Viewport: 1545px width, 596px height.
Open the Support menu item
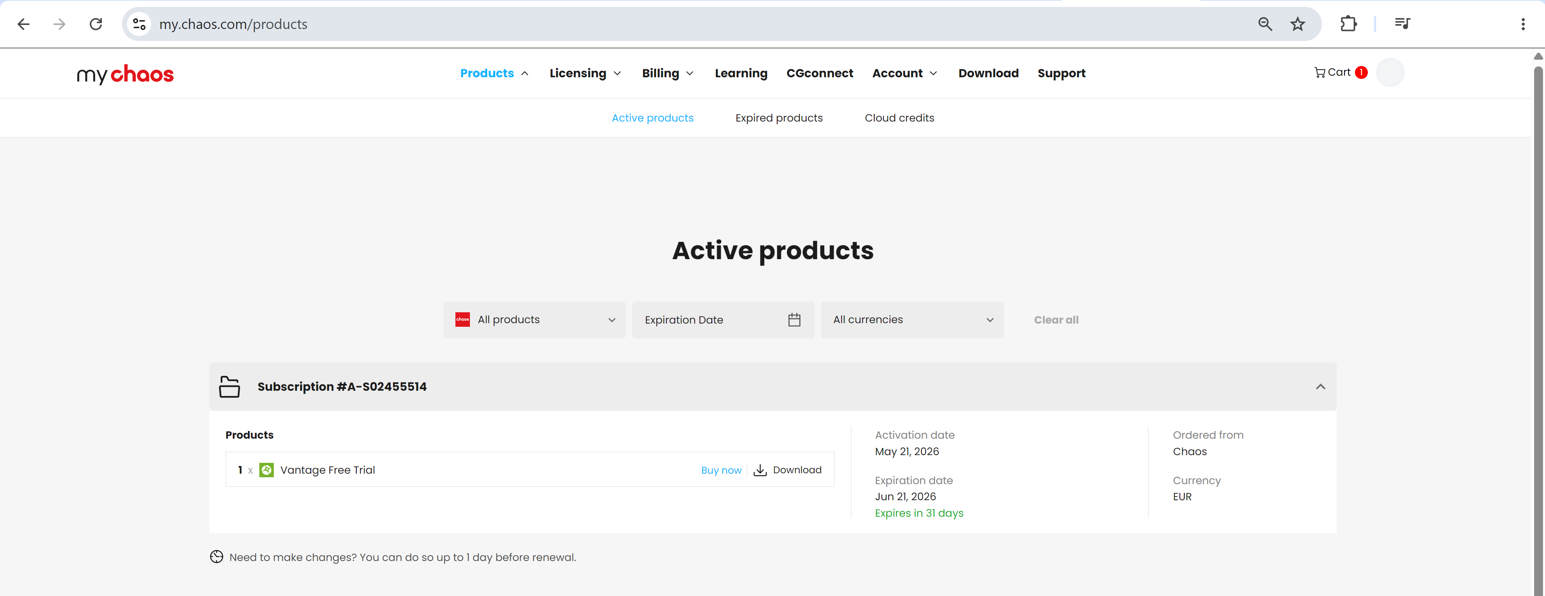pos(1061,73)
